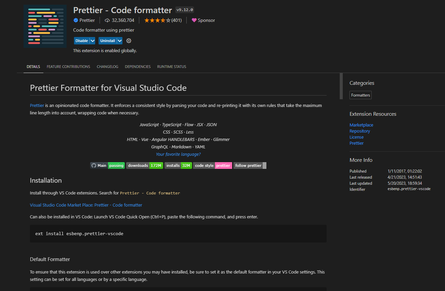Click the Published date 1/11/2017, 01:22:02
This screenshot has height=291, width=445.
click(405, 171)
